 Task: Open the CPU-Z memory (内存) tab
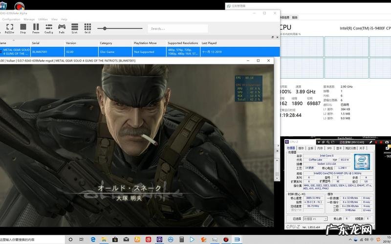320,148
